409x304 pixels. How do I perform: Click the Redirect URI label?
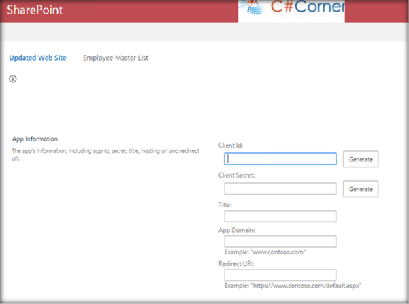click(236, 264)
